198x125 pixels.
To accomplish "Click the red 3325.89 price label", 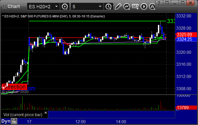I will 184,34.
